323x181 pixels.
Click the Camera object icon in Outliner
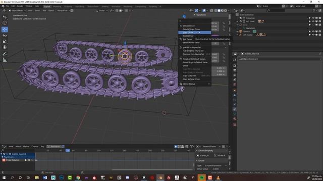241,31
